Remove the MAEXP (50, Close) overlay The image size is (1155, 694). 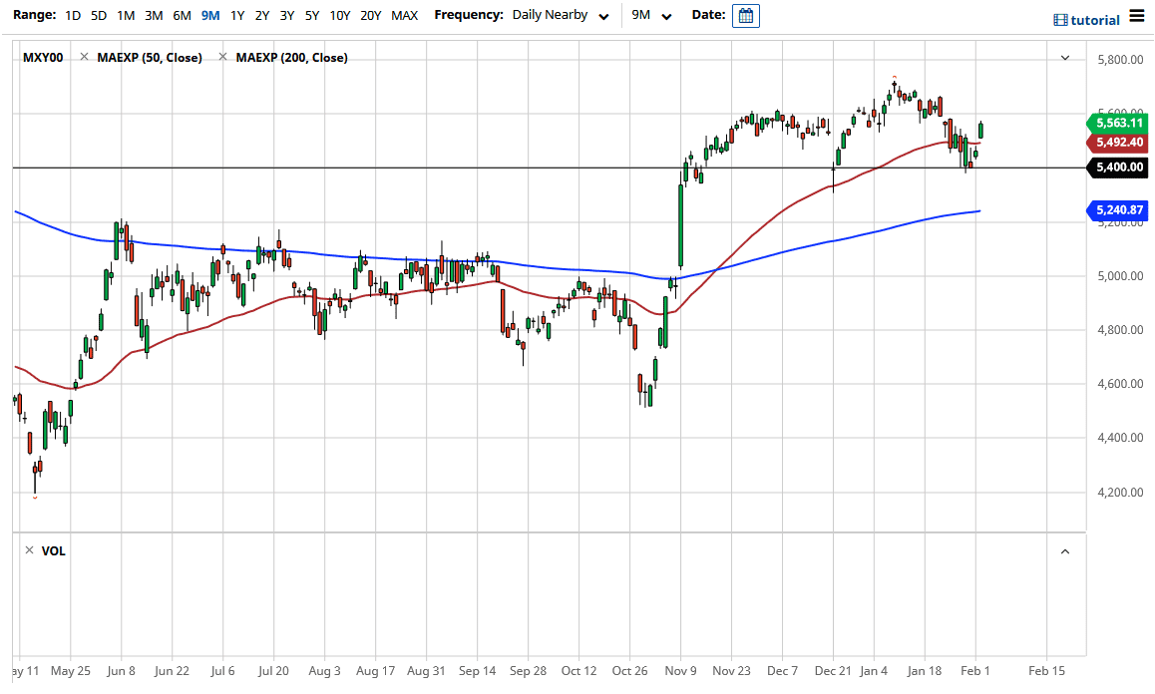(86, 57)
